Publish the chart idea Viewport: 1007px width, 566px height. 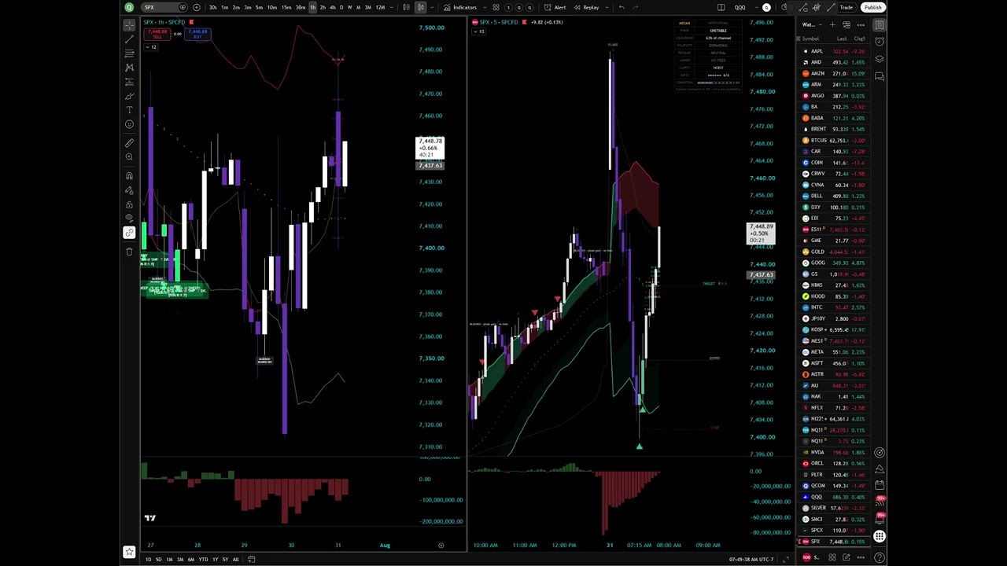pos(872,7)
